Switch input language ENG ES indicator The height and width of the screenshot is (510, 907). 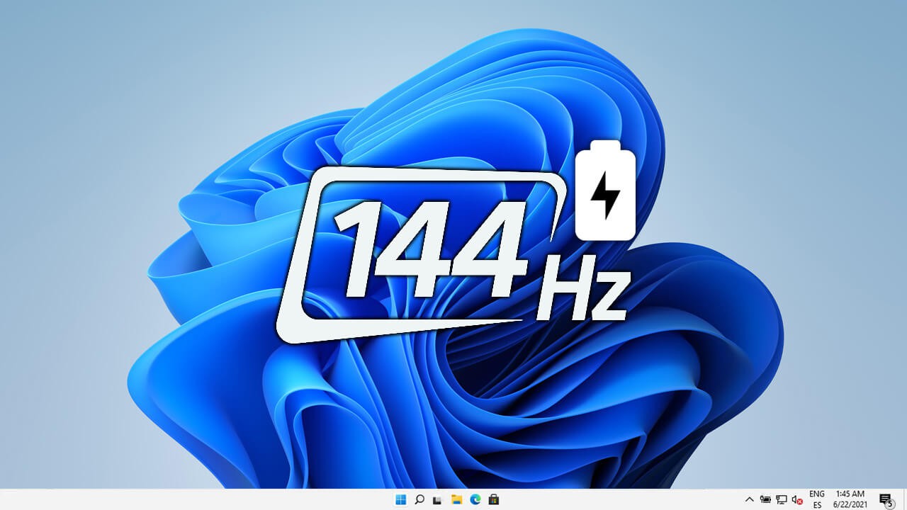[817, 499]
